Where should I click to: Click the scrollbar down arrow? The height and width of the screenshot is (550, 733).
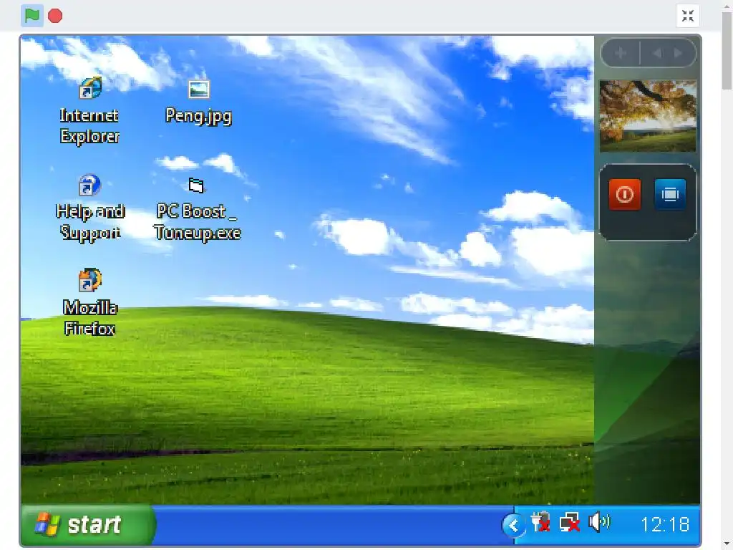tap(727, 544)
